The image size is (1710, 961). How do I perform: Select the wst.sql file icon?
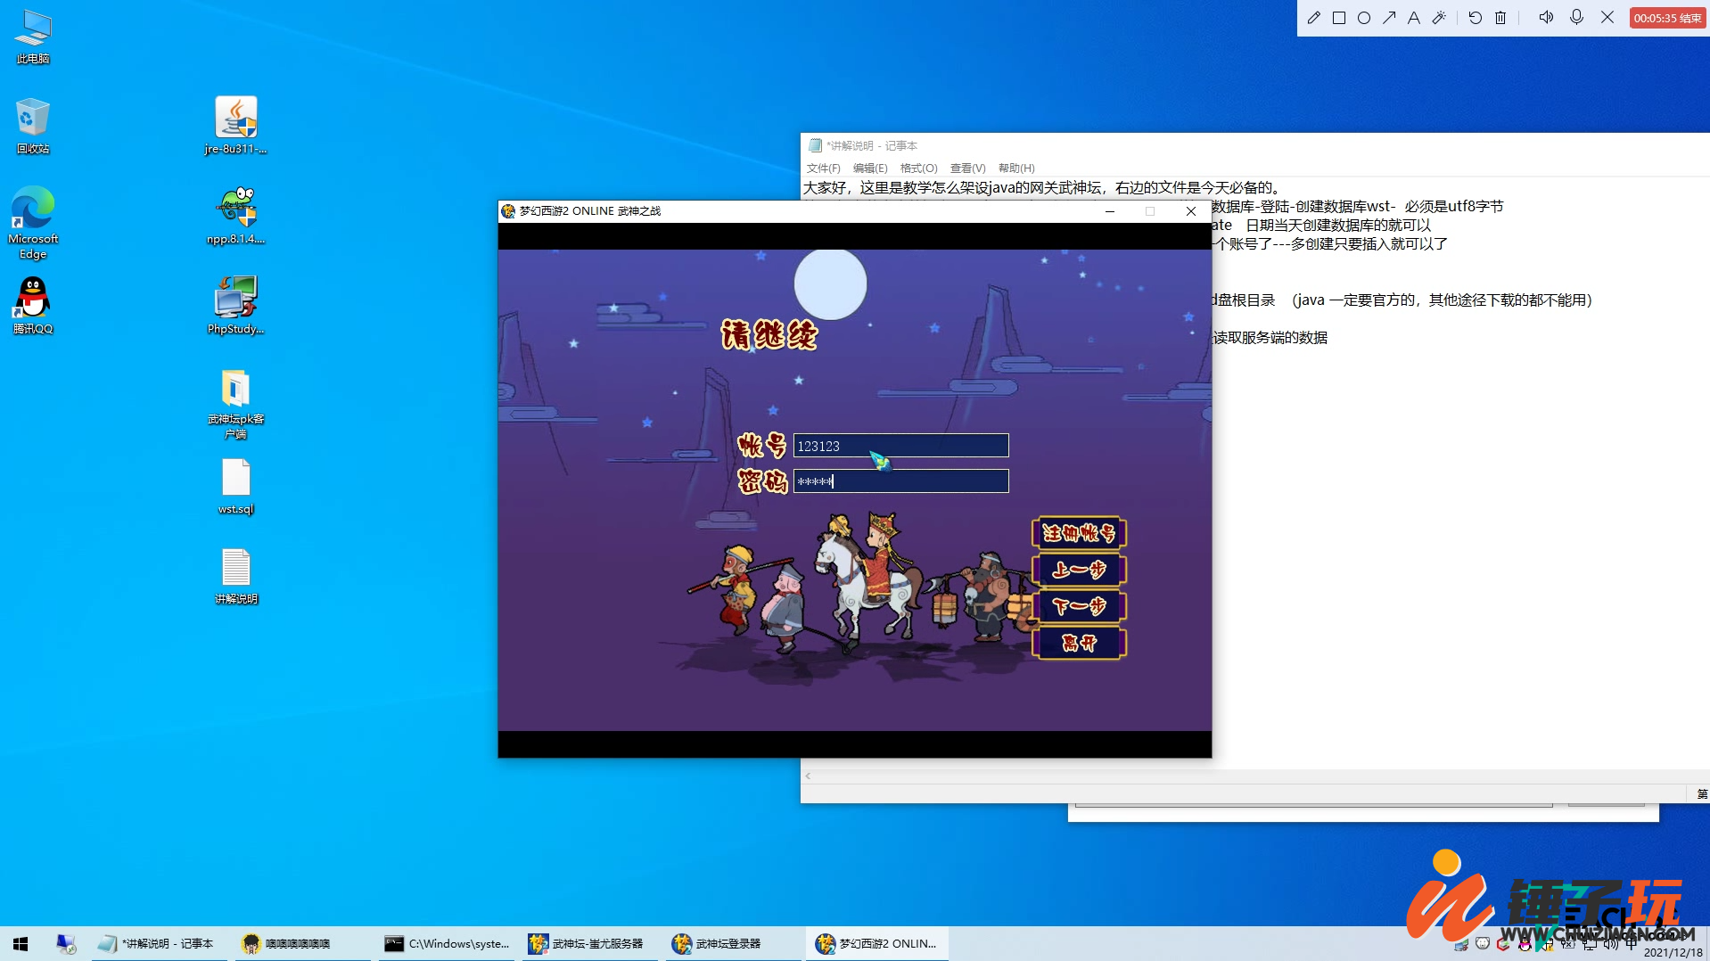click(235, 487)
